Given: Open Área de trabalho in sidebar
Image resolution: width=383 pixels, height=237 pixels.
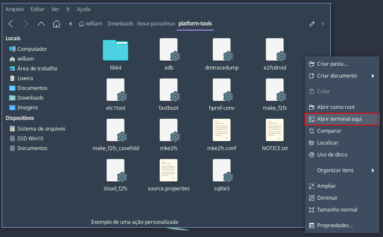Looking at the screenshot, I should tap(33, 69).
